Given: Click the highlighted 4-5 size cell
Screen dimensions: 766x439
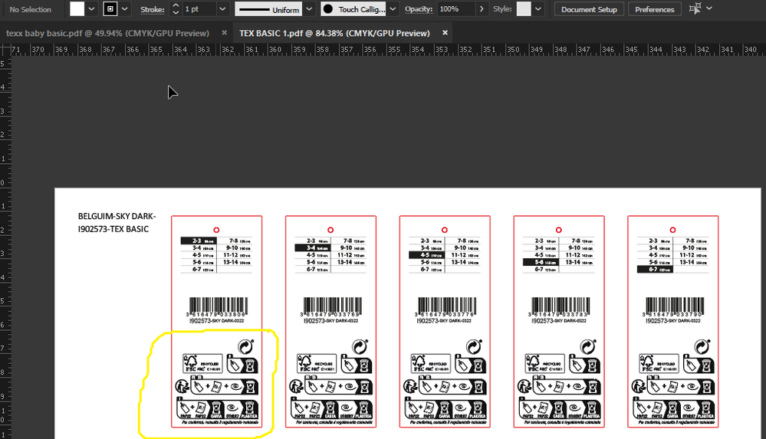Looking at the screenshot, I should (x=426, y=255).
